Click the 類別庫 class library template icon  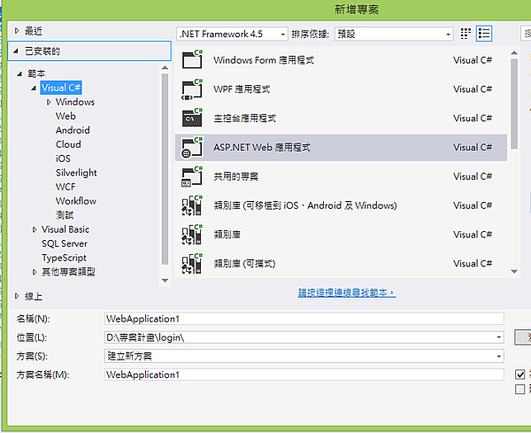point(192,235)
